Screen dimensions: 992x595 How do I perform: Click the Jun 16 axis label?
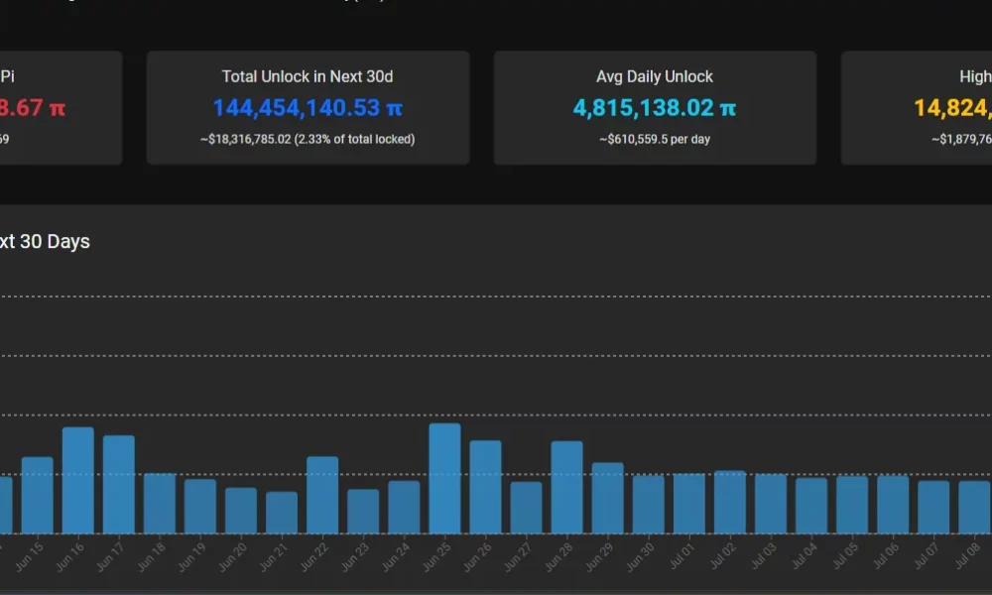tap(69, 557)
